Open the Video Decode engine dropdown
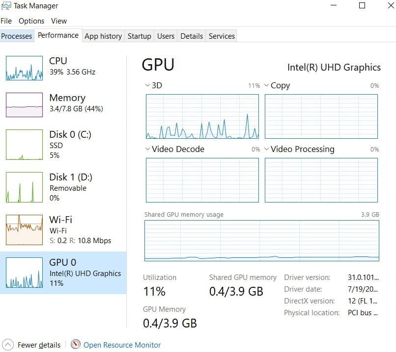 tap(146, 149)
